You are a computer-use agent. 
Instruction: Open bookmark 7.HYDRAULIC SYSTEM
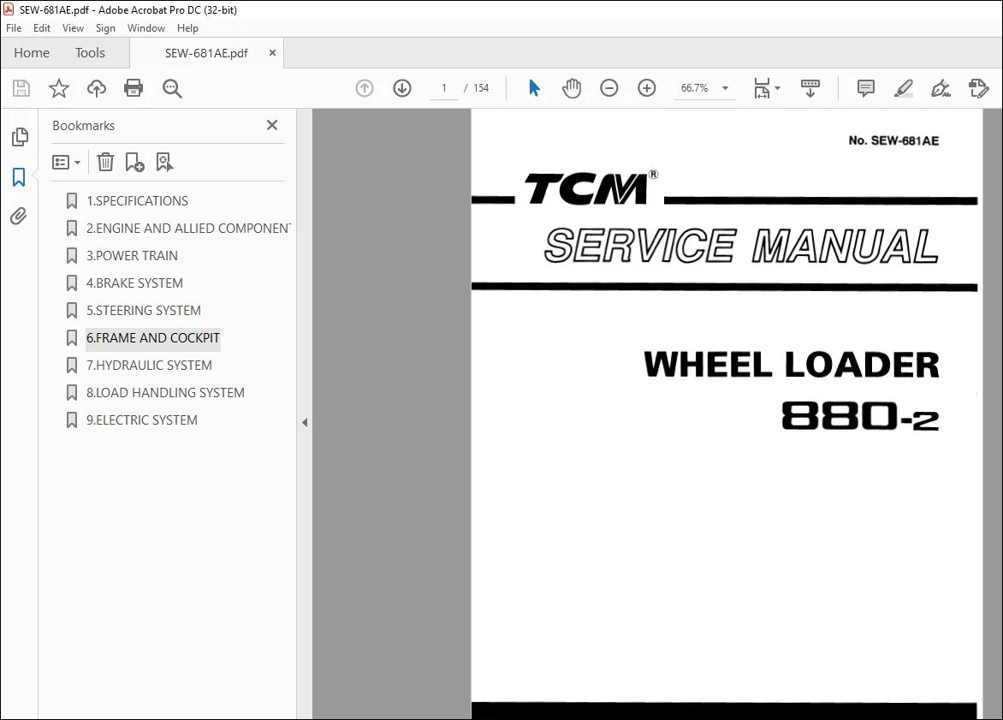tap(149, 366)
